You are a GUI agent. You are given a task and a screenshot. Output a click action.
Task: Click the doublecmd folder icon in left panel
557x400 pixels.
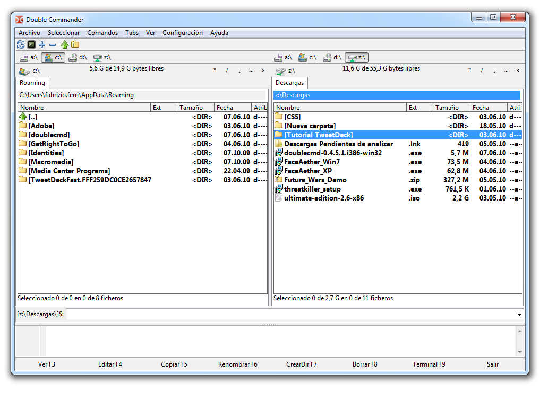(23, 135)
